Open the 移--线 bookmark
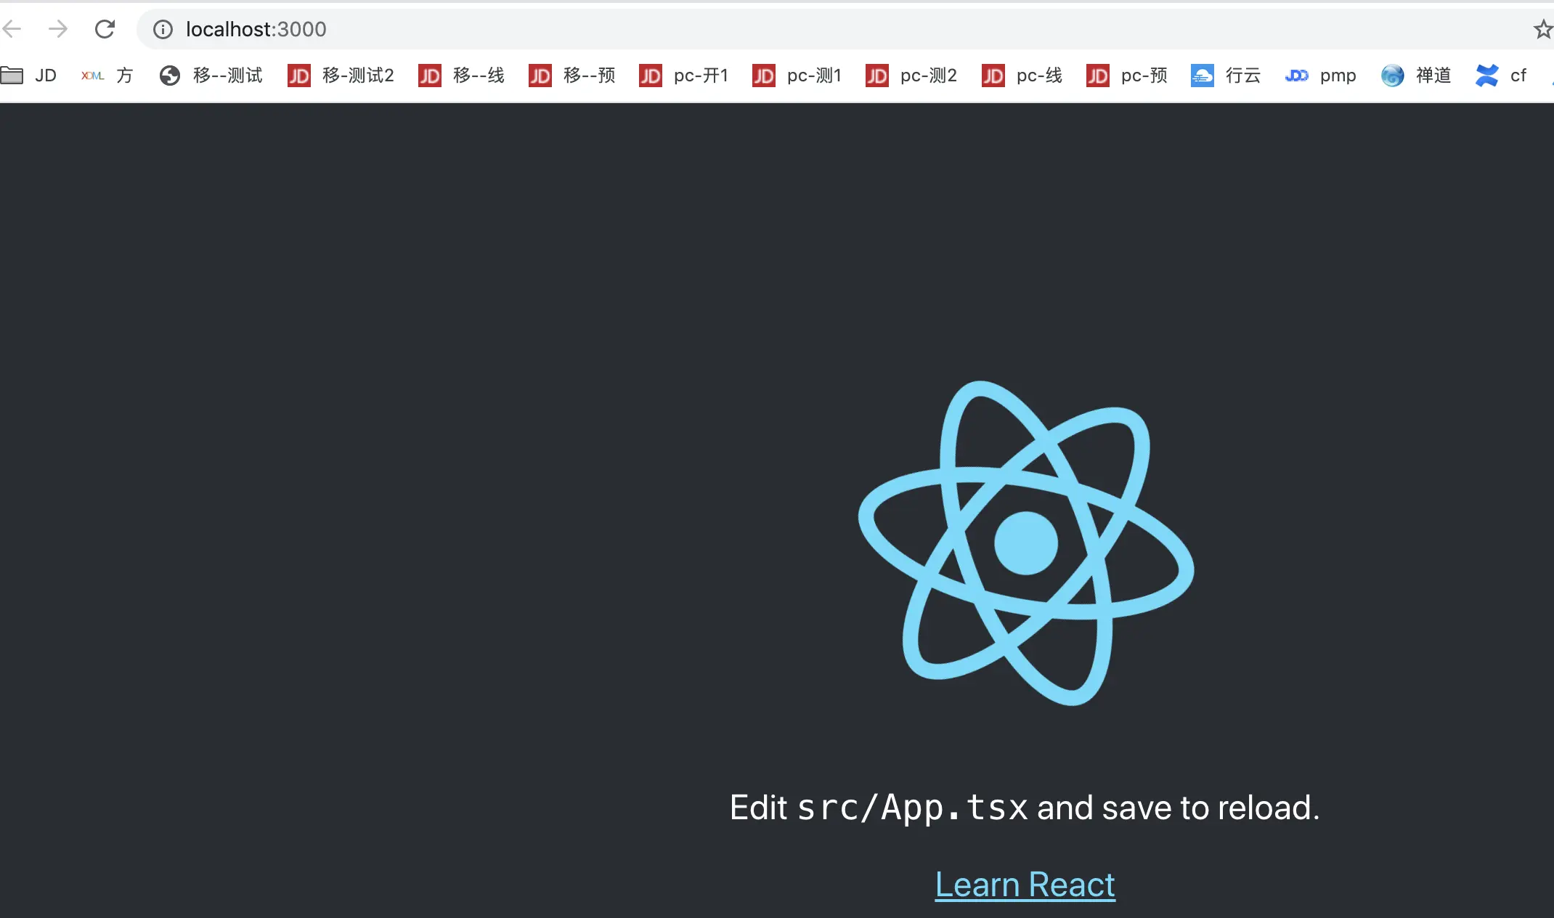This screenshot has height=918, width=1554. pyautogui.click(x=462, y=76)
